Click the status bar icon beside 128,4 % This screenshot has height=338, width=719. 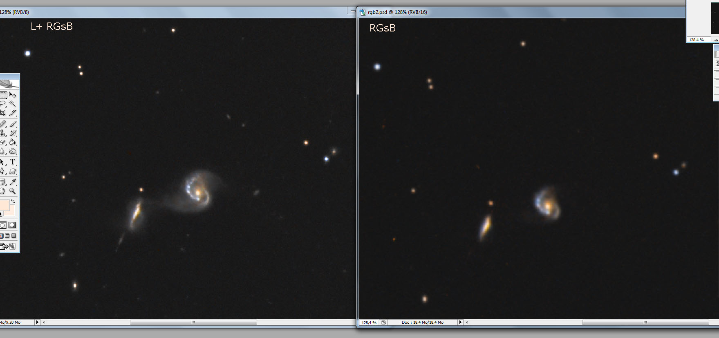click(383, 322)
